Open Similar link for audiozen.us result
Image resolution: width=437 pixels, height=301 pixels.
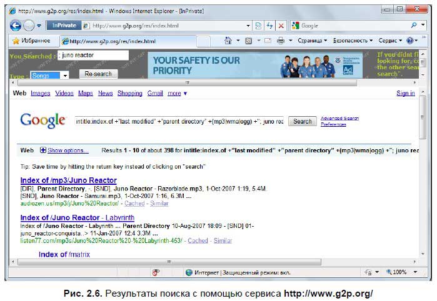coord(159,204)
